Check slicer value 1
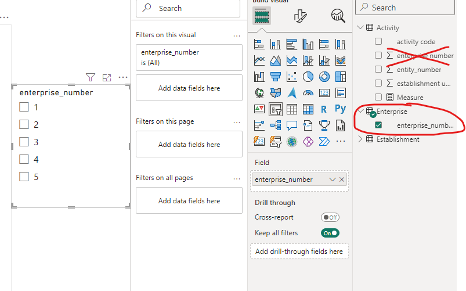The width and height of the screenshot is (466, 291). (x=24, y=107)
